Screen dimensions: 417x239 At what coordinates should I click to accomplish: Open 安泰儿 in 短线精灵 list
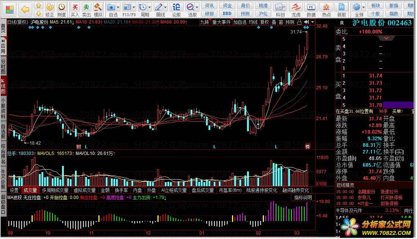[364, 198]
